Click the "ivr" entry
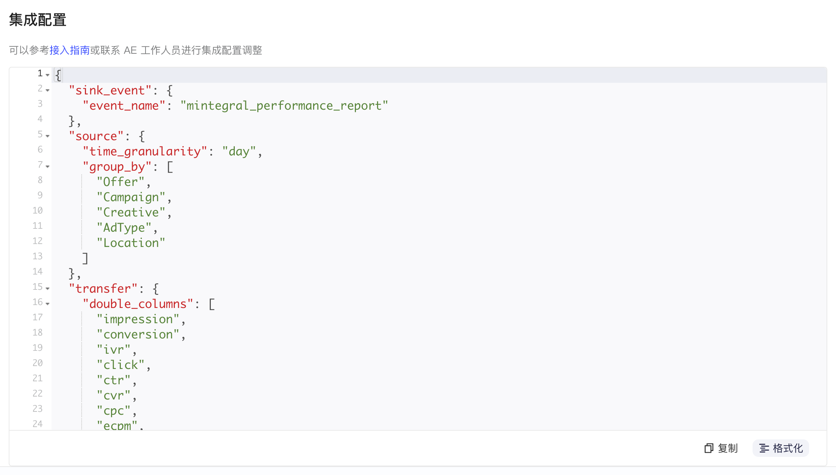The image size is (836, 475). click(114, 350)
